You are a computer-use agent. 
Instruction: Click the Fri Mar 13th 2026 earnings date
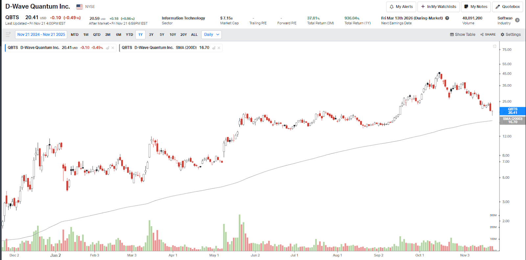(412, 18)
